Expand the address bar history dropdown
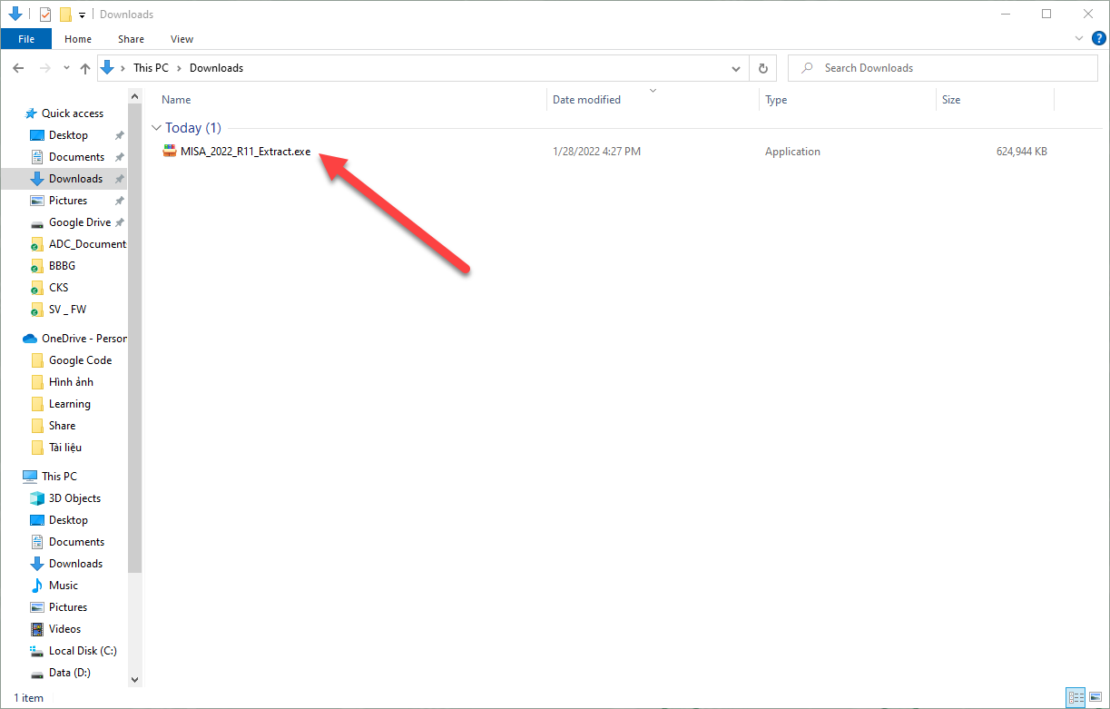The width and height of the screenshot is (1110, 709). (736, 68)
